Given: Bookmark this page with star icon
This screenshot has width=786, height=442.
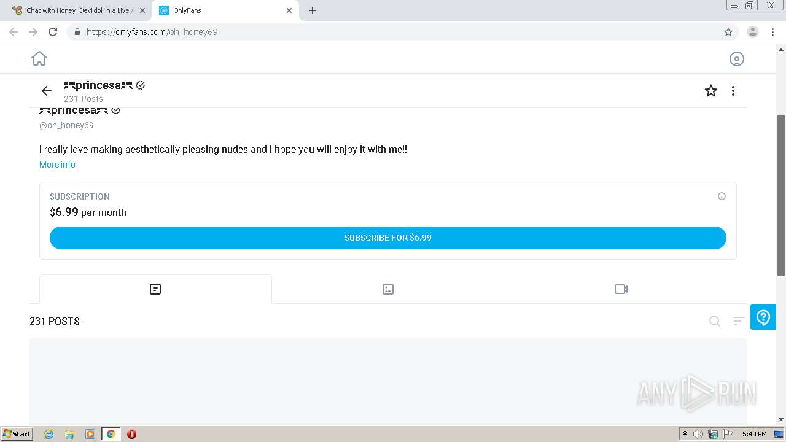Looking at the screenshot, I should [728, 32].
